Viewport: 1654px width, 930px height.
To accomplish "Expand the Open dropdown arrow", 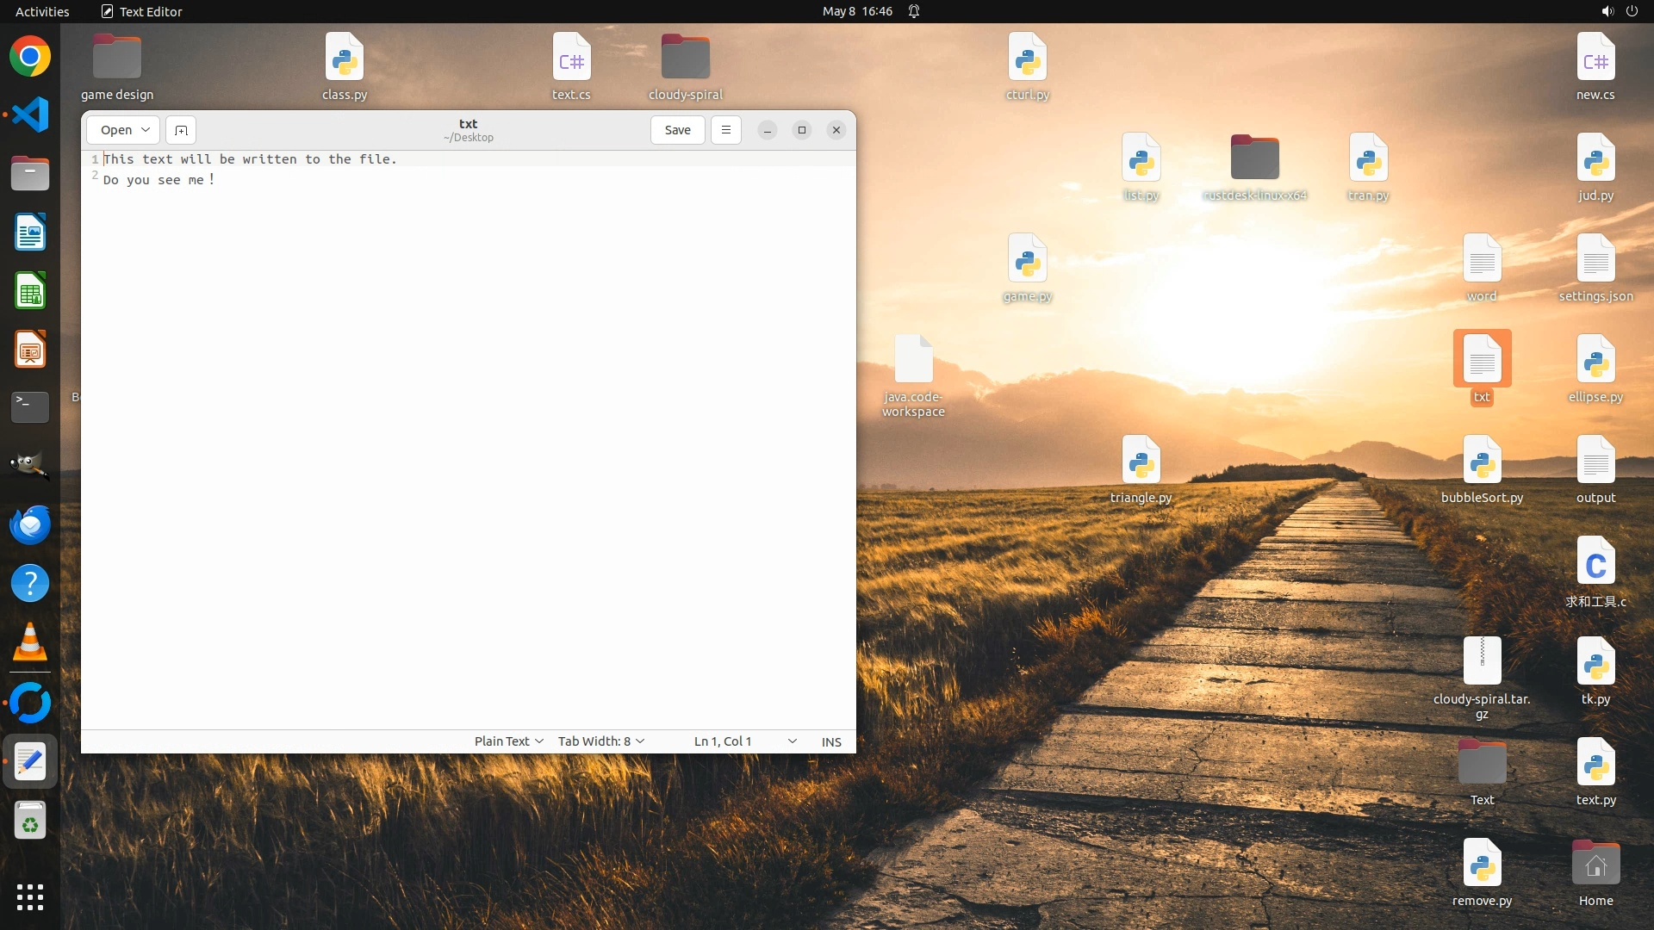I will [146, 130].
